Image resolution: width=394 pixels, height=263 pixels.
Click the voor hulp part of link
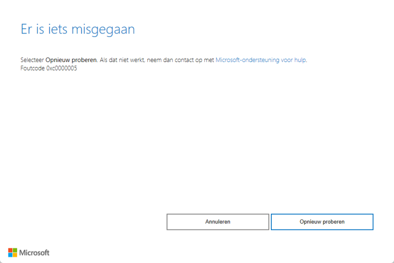[294, 60]
